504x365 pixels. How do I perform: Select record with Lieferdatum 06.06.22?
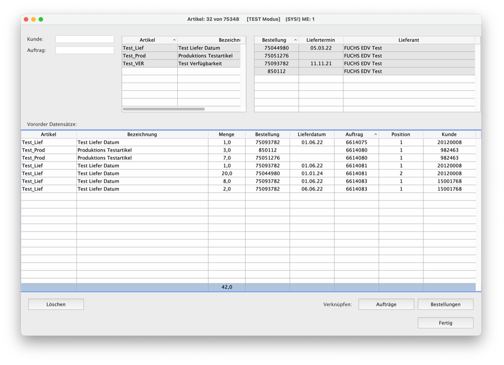[312, 189]
